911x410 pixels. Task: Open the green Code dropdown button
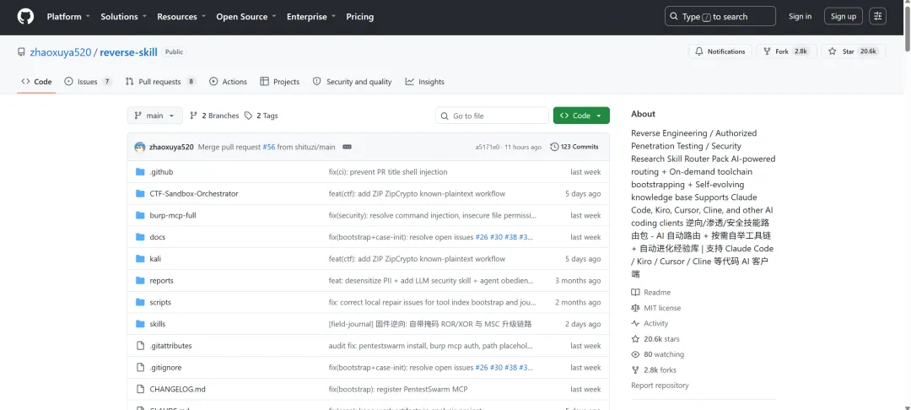coord(581,116)
